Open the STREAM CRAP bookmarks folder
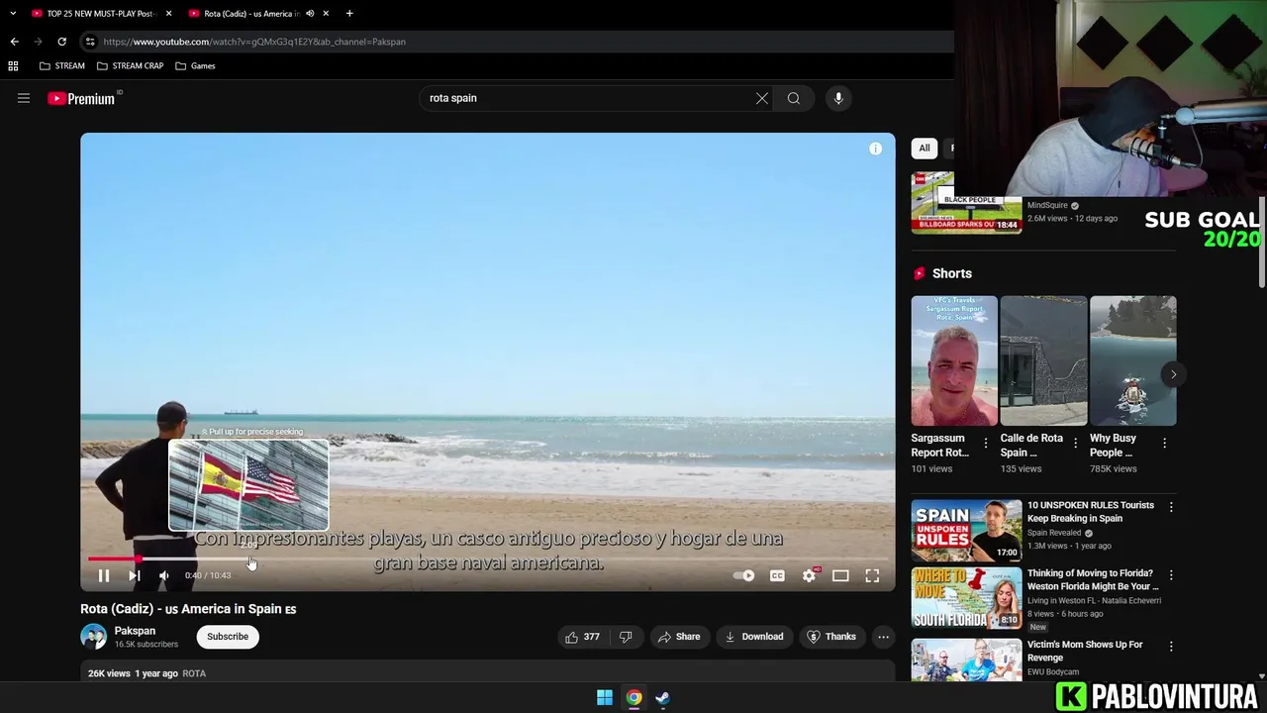Image resolution: width=1267 pixels, height=713 pixels. click(130, 66)
